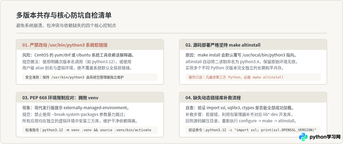Select card header 04. 缺失动态链接库补救流程
The height and width of the screenshot is (144, 343).
253,97
